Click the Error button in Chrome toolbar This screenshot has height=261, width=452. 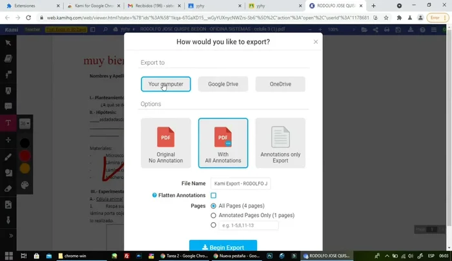click(438, 18)
